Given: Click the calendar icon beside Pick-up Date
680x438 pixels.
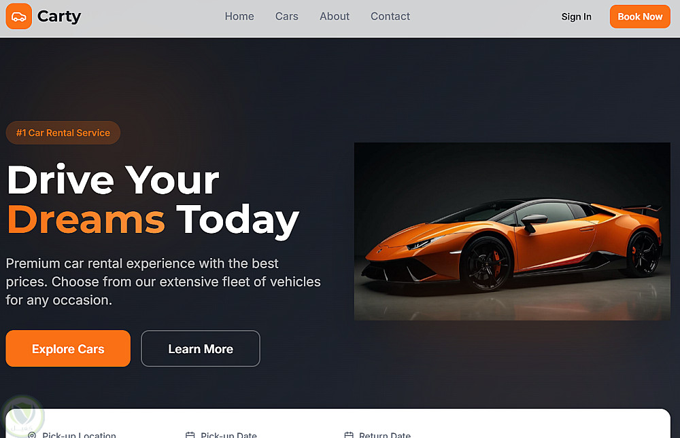Looking at the screenshot, I should (190, 435).
